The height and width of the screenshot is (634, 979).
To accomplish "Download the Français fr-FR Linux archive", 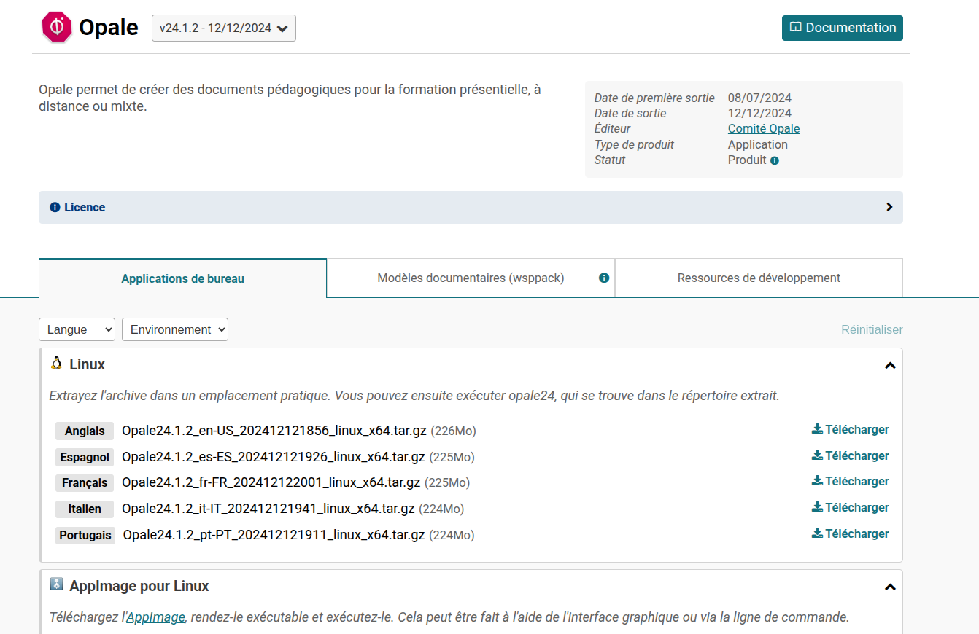I will point(851,481).
